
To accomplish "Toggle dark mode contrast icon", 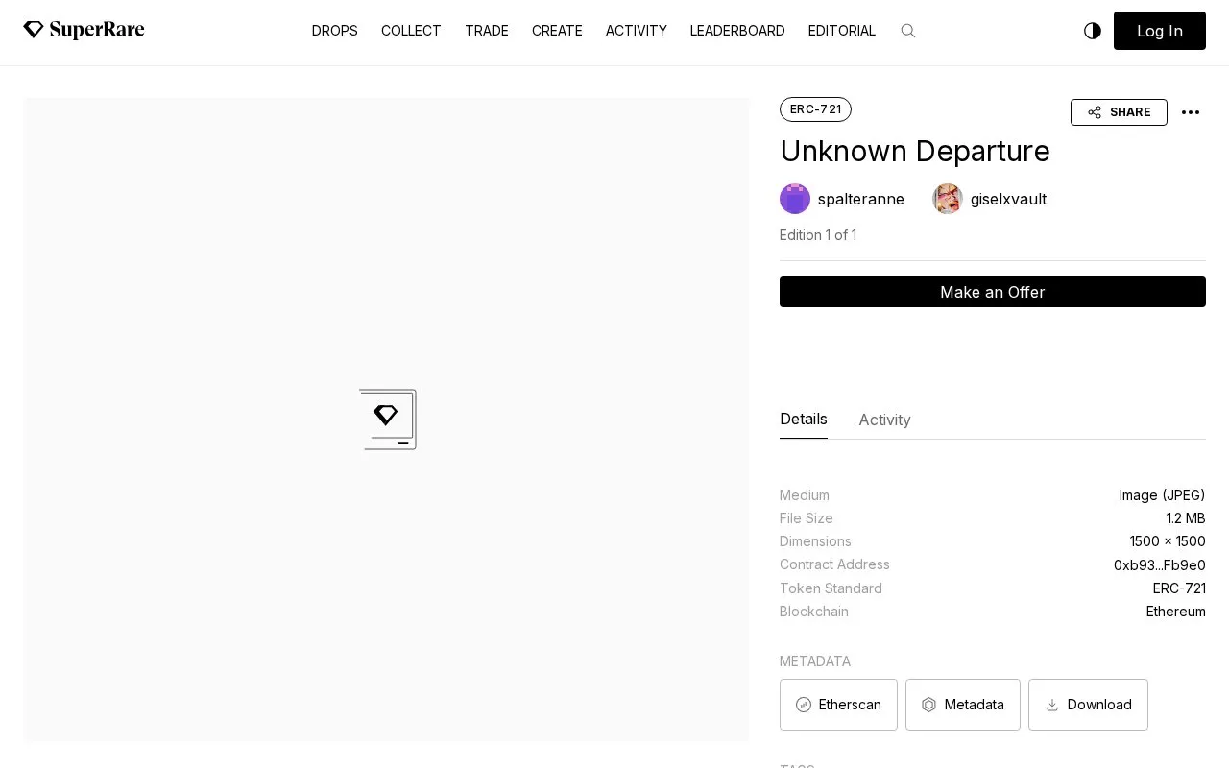I will [1093, 31].
